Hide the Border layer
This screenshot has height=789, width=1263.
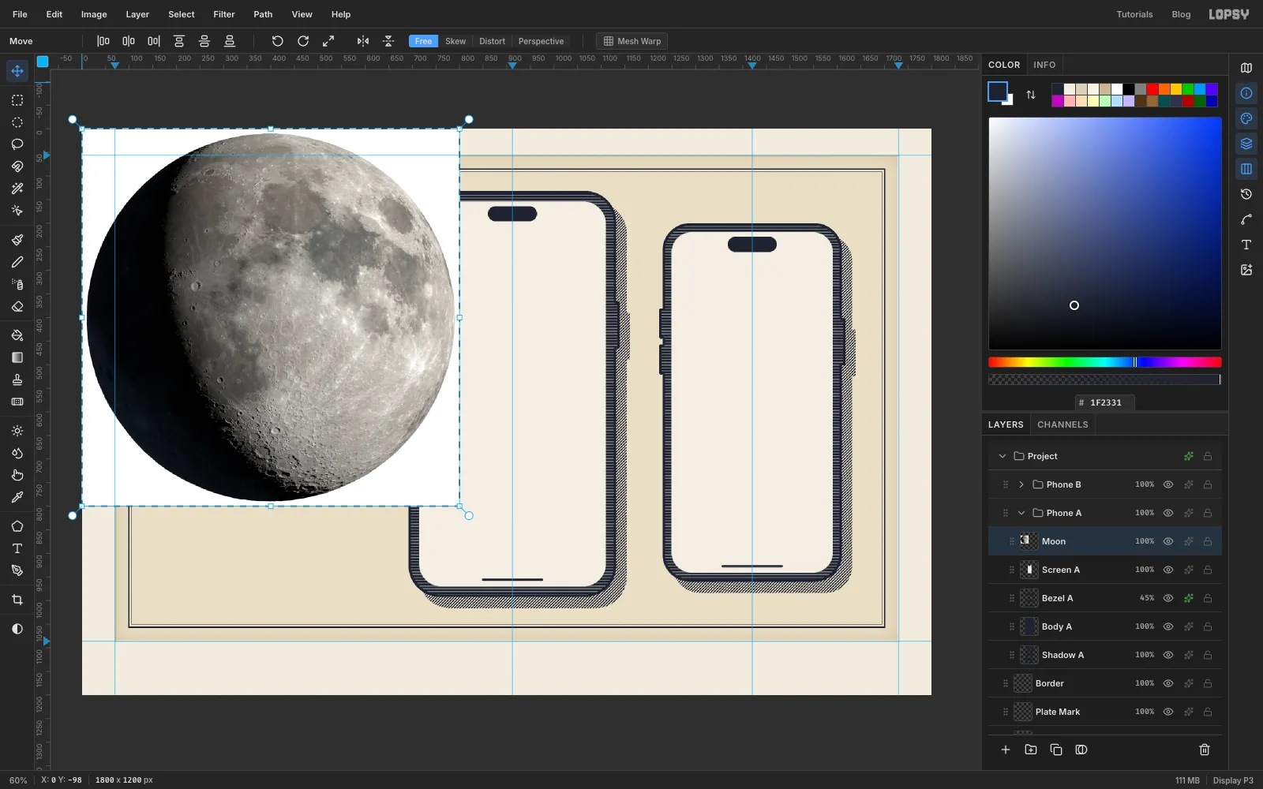coord(1168,683)
